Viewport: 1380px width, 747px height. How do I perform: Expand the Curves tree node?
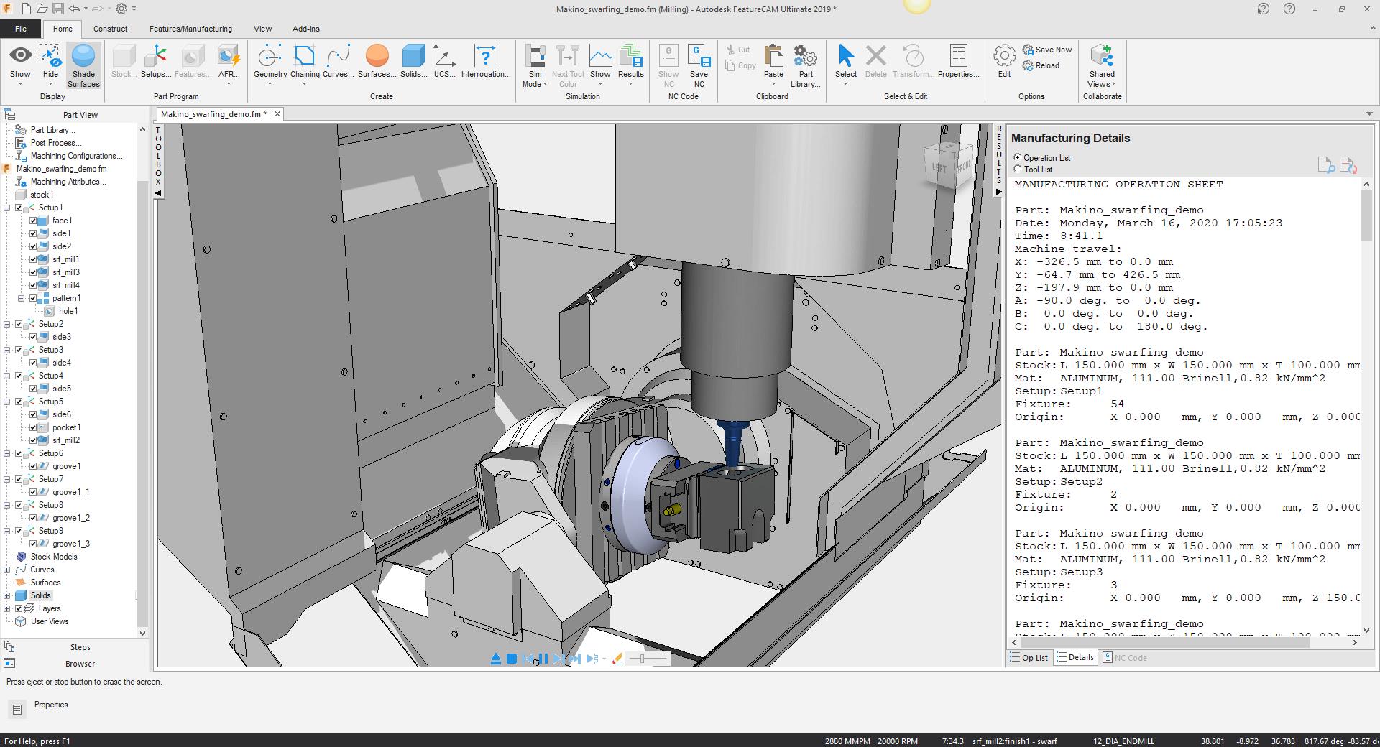(7, 570)
